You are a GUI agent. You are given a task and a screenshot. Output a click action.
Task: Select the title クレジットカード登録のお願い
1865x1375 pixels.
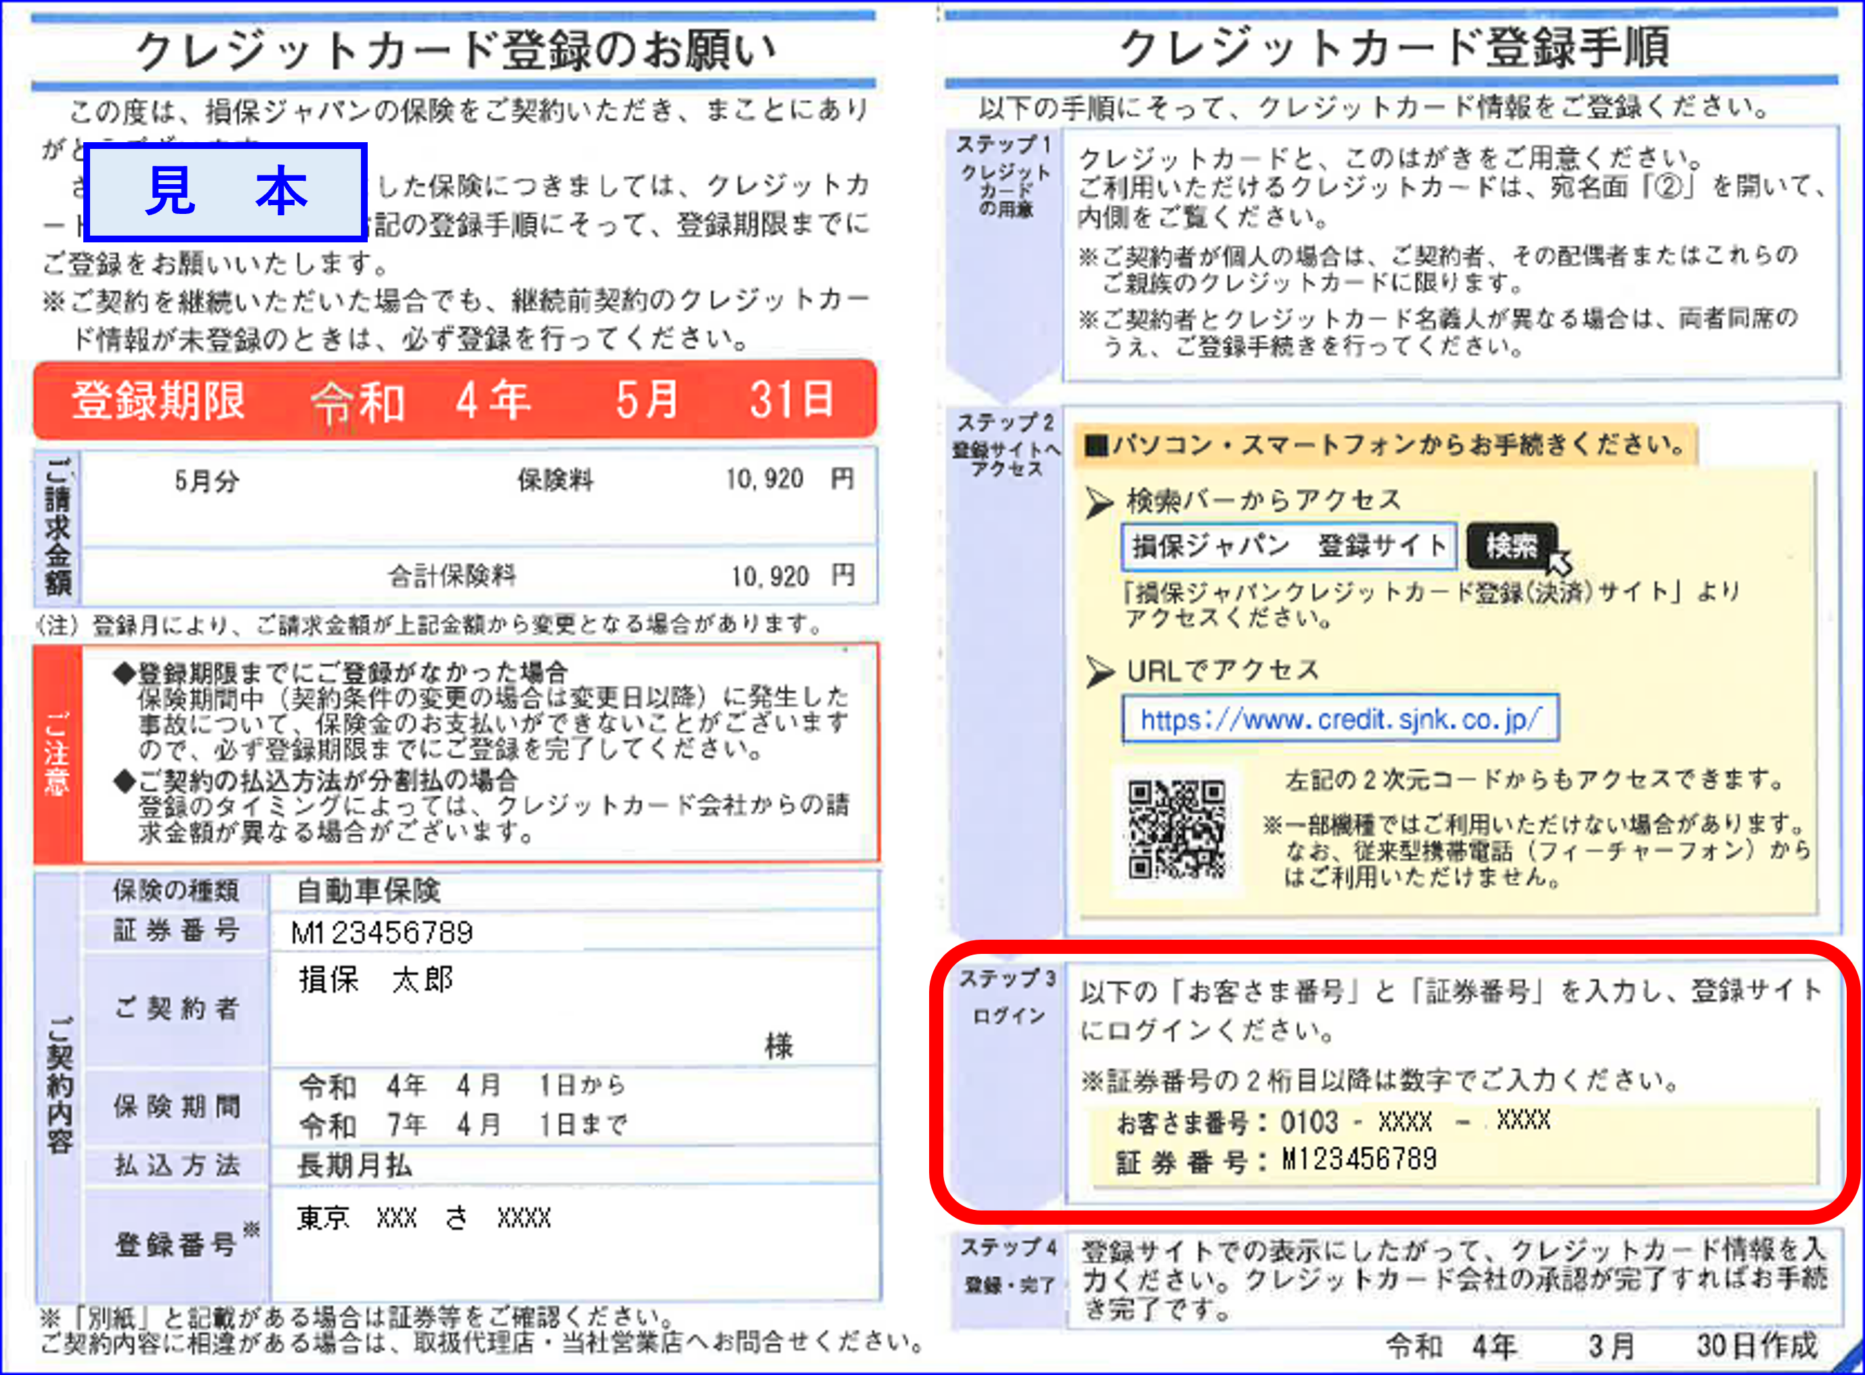(x=454, y=50)
